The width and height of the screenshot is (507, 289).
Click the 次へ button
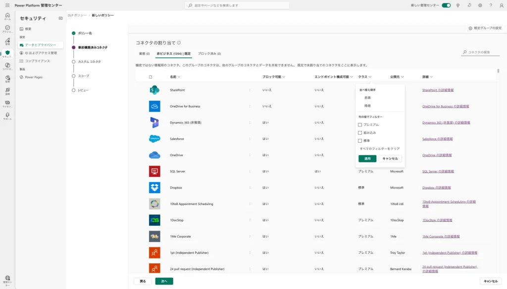[164, 281]
